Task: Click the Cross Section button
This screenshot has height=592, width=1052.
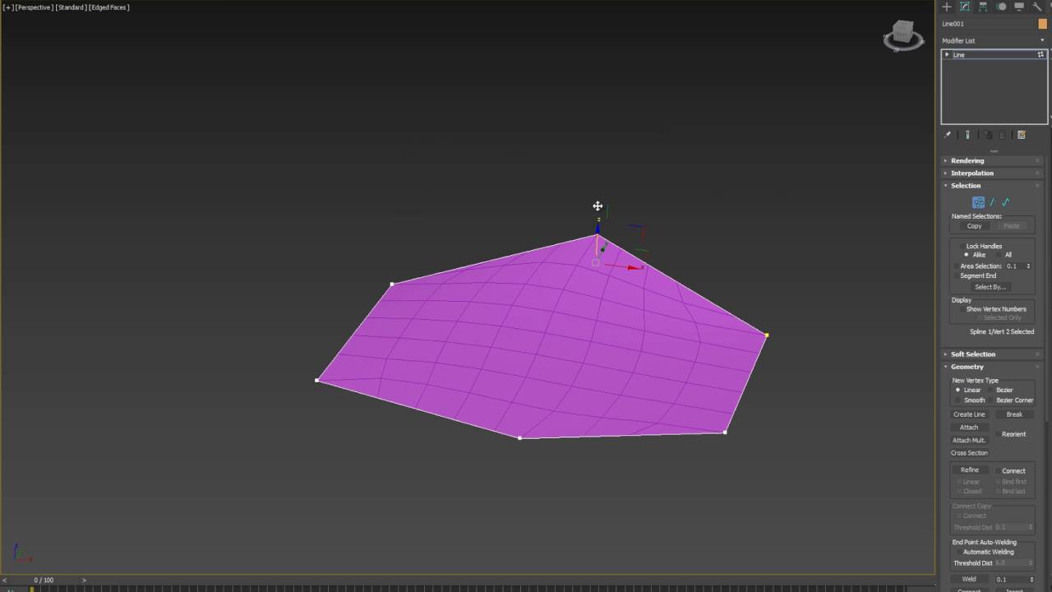Action: (970, 453)
